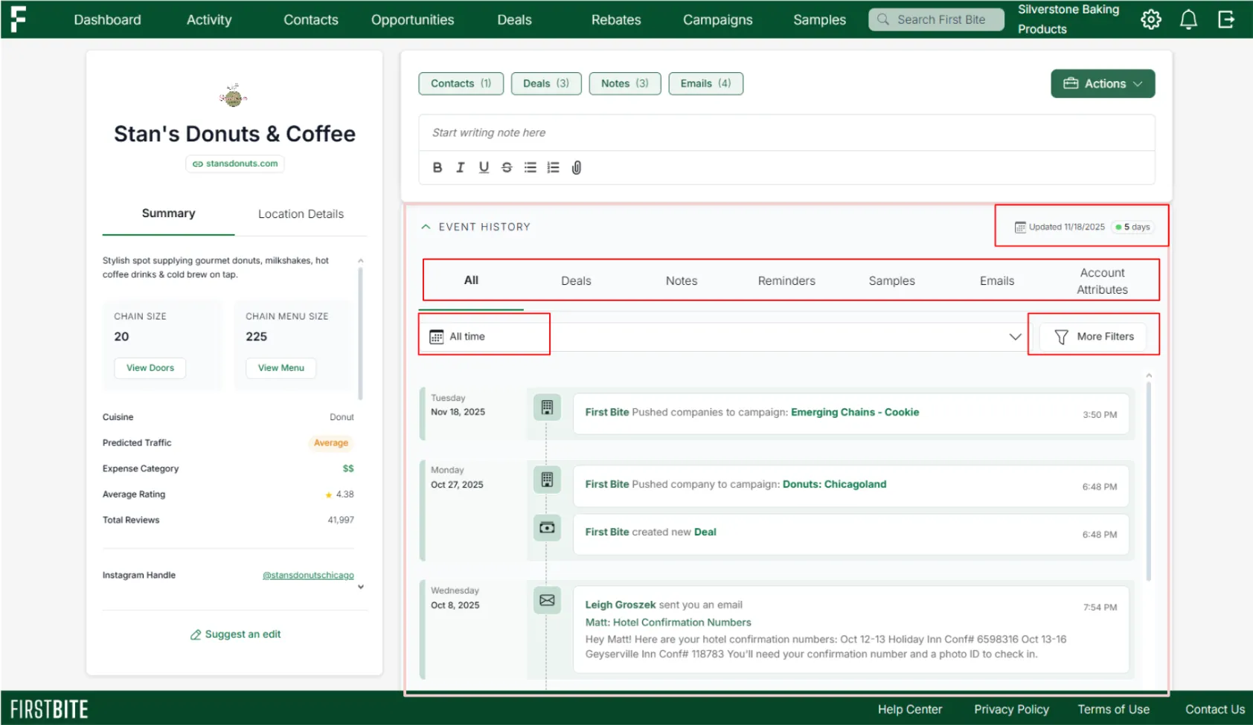1253x725 pixels.
Task: Click the Notes (3) button
Action: 625,83
